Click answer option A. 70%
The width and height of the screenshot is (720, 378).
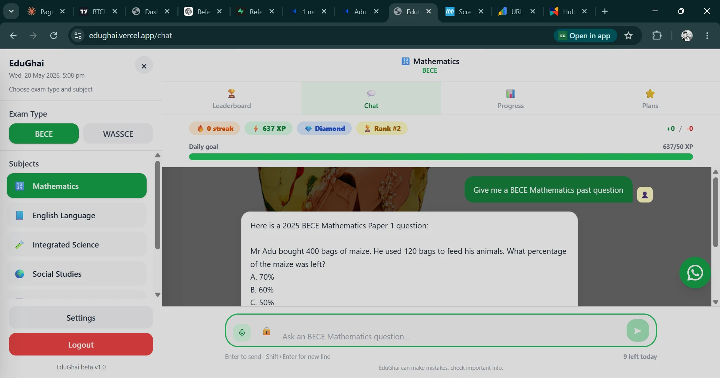[262, 277]
